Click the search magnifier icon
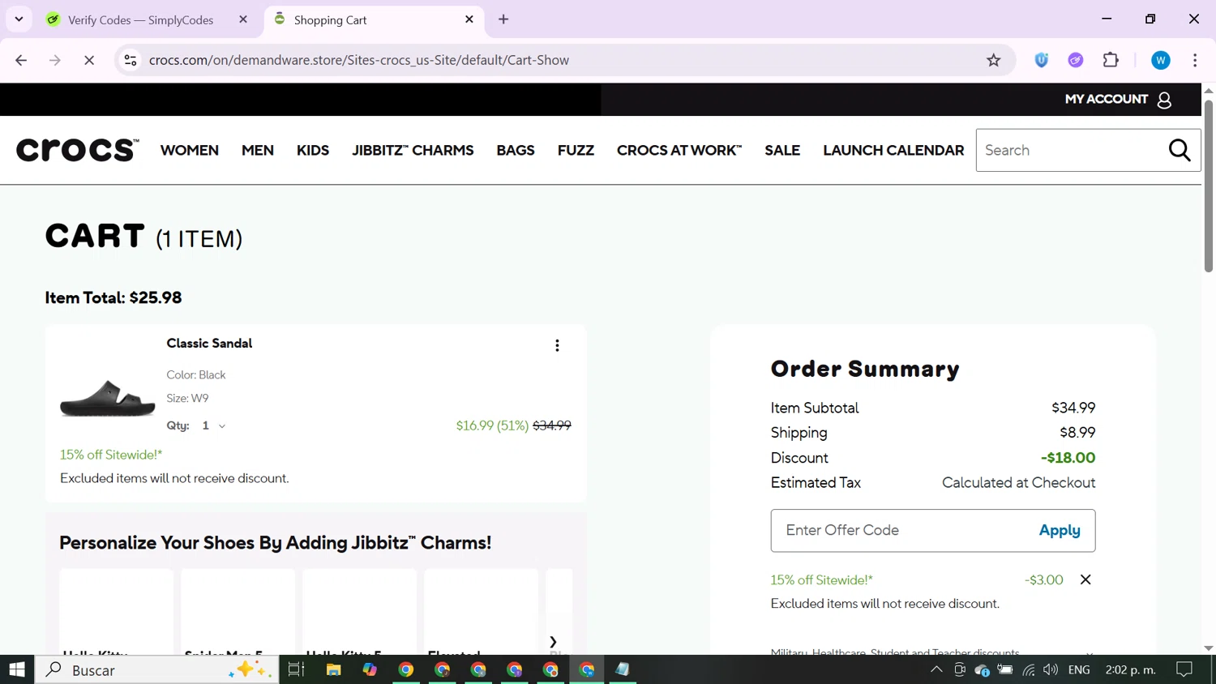1216x684 pixels. coord(1180,150)
